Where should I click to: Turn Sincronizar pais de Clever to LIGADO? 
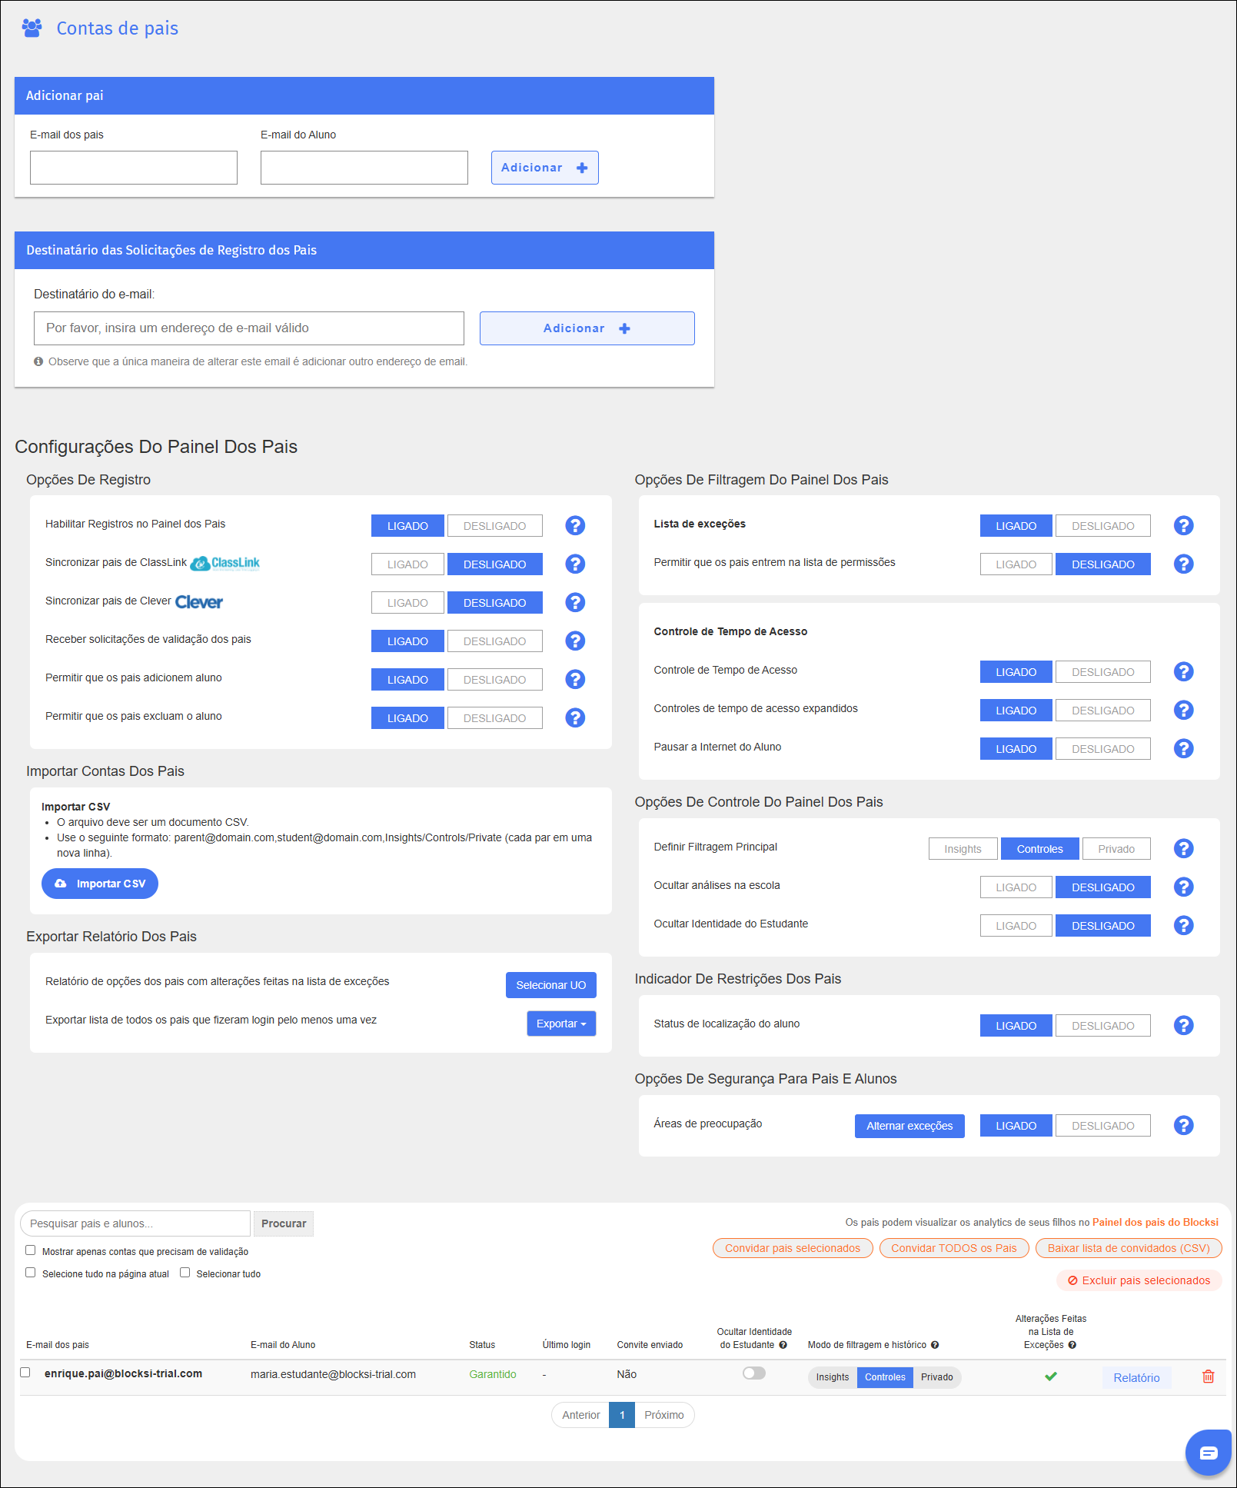[407, 602]
